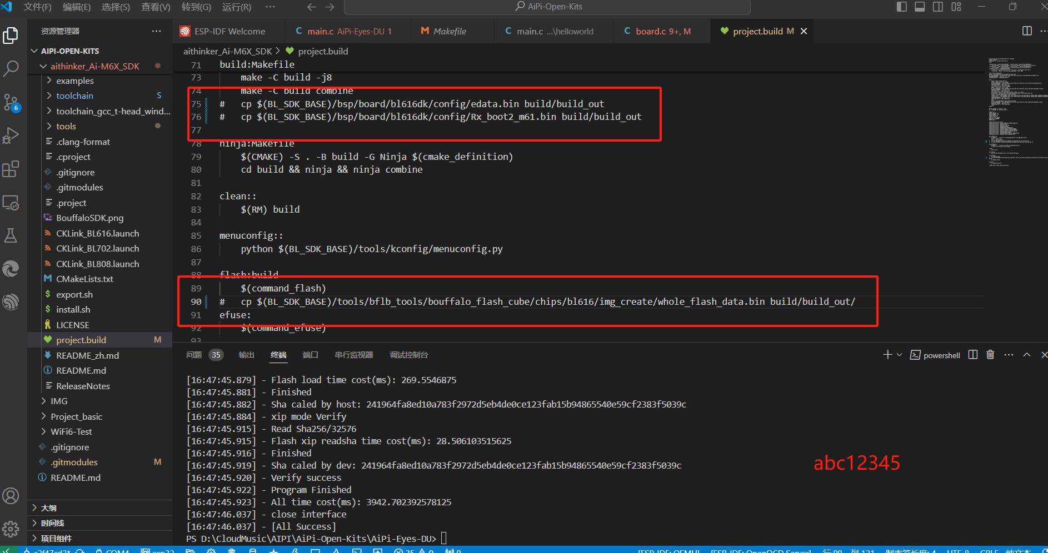Open the Accounts menu icon
The width and height of the screenshot is (1048, 553).
pos(11,496)
